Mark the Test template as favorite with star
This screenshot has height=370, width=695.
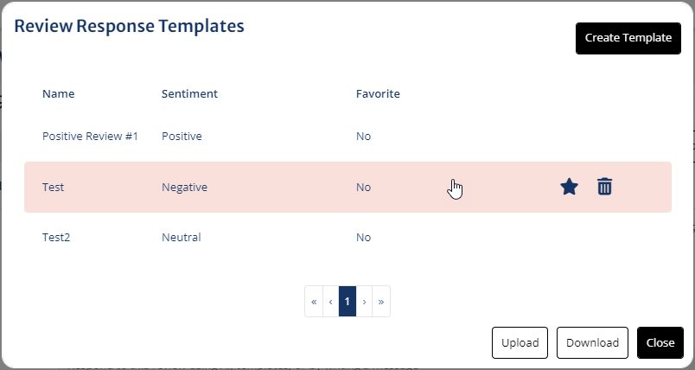569,187
